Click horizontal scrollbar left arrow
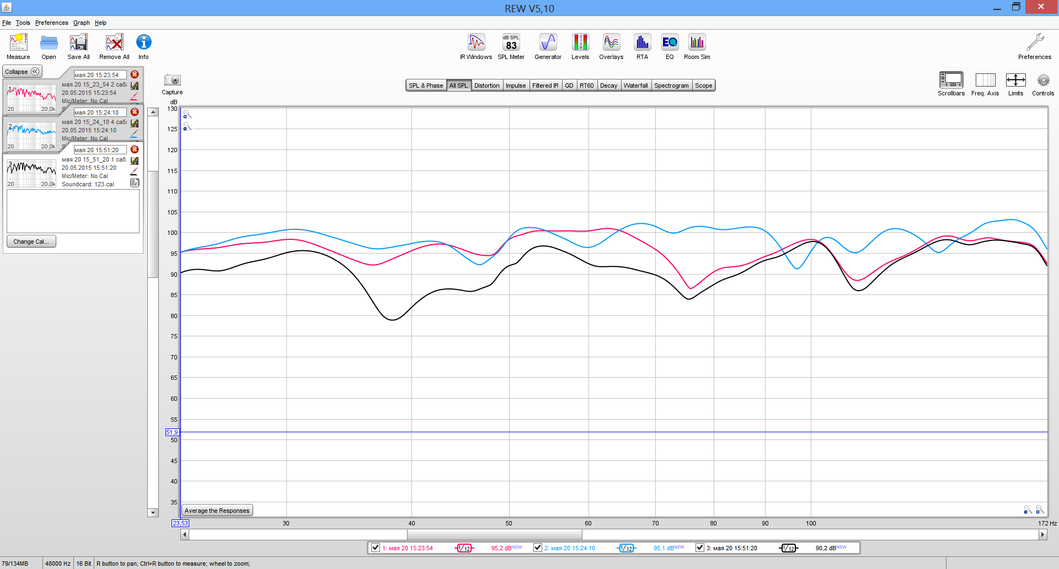Image resolution: width=1059 pixels, height=569 pixels. (185, 534)
